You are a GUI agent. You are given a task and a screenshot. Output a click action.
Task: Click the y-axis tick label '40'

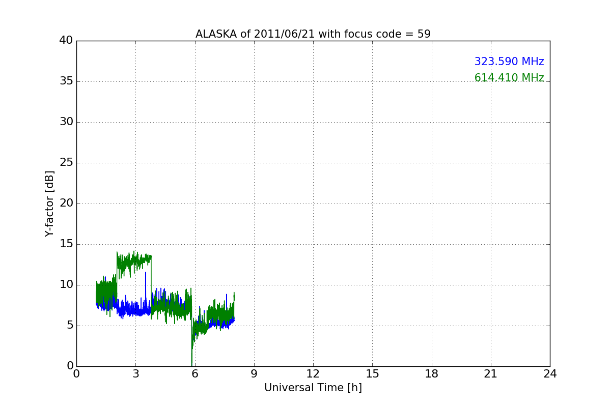(x=66, y=41)
